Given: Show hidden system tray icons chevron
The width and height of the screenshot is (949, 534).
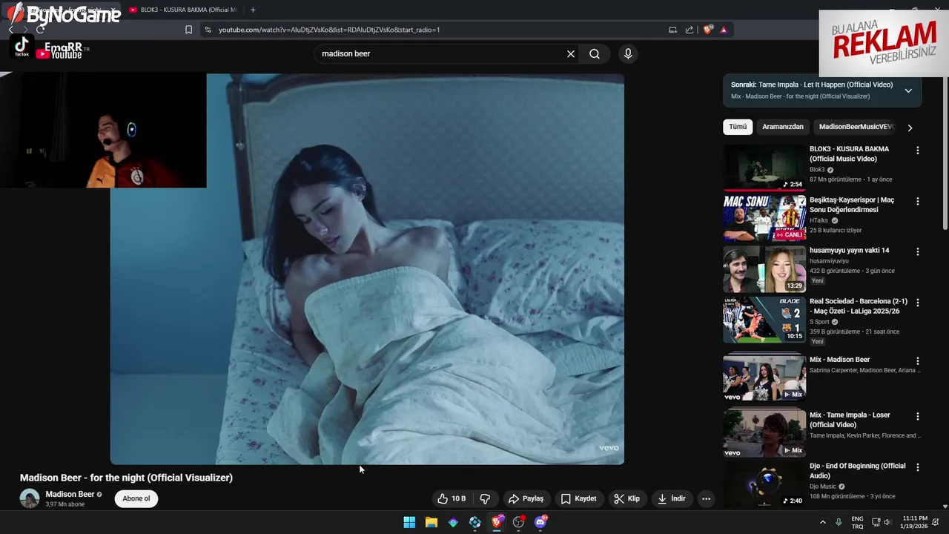Looking at the screenshot, I should [822, 522].
